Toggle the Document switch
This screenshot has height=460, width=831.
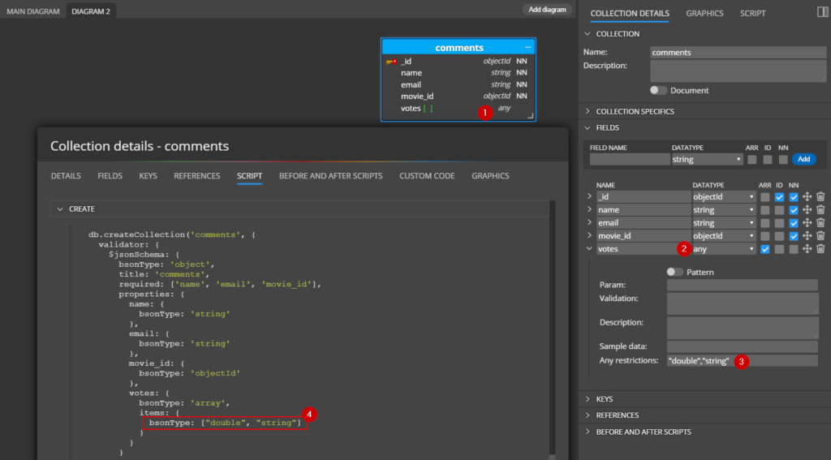point(658,90)
